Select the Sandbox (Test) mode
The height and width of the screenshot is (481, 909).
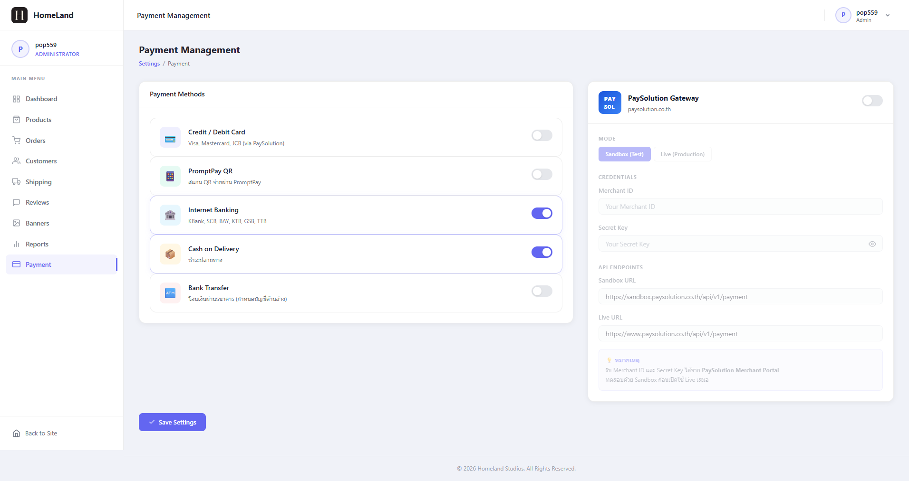pyautogui.click(x=625, y=154)
